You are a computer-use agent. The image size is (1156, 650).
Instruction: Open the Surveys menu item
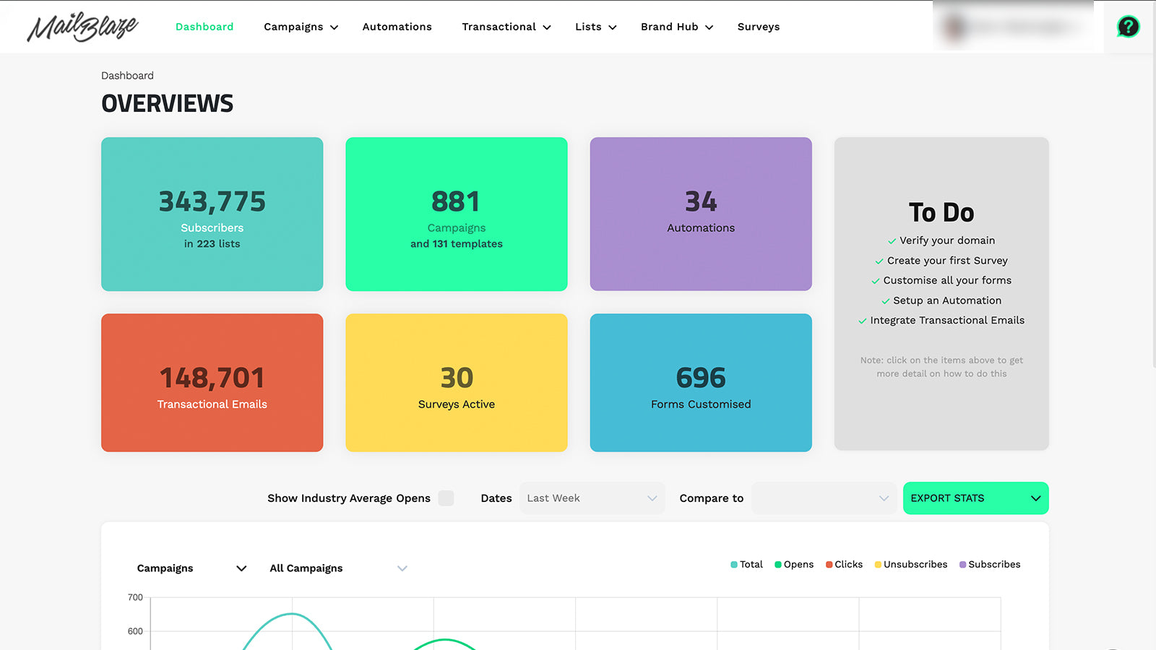pos(758,27)
